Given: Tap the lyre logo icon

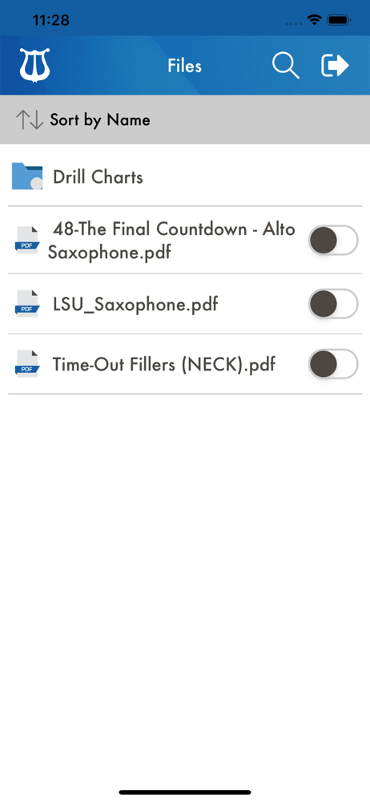Looking at the screenshot, I should [x=34, y=65].
